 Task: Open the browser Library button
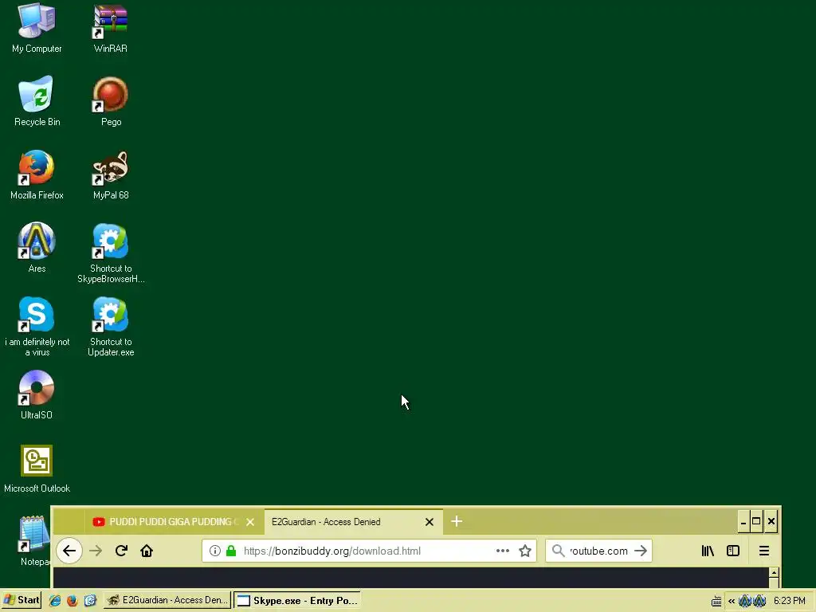coord(708,551)
